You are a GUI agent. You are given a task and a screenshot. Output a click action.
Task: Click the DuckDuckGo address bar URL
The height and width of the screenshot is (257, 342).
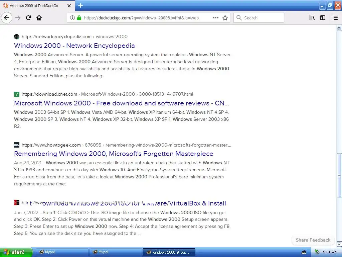(x=141, y=18)
